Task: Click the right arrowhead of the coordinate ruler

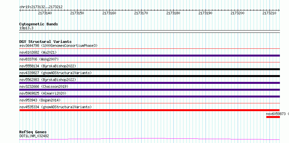Action: 279,10
